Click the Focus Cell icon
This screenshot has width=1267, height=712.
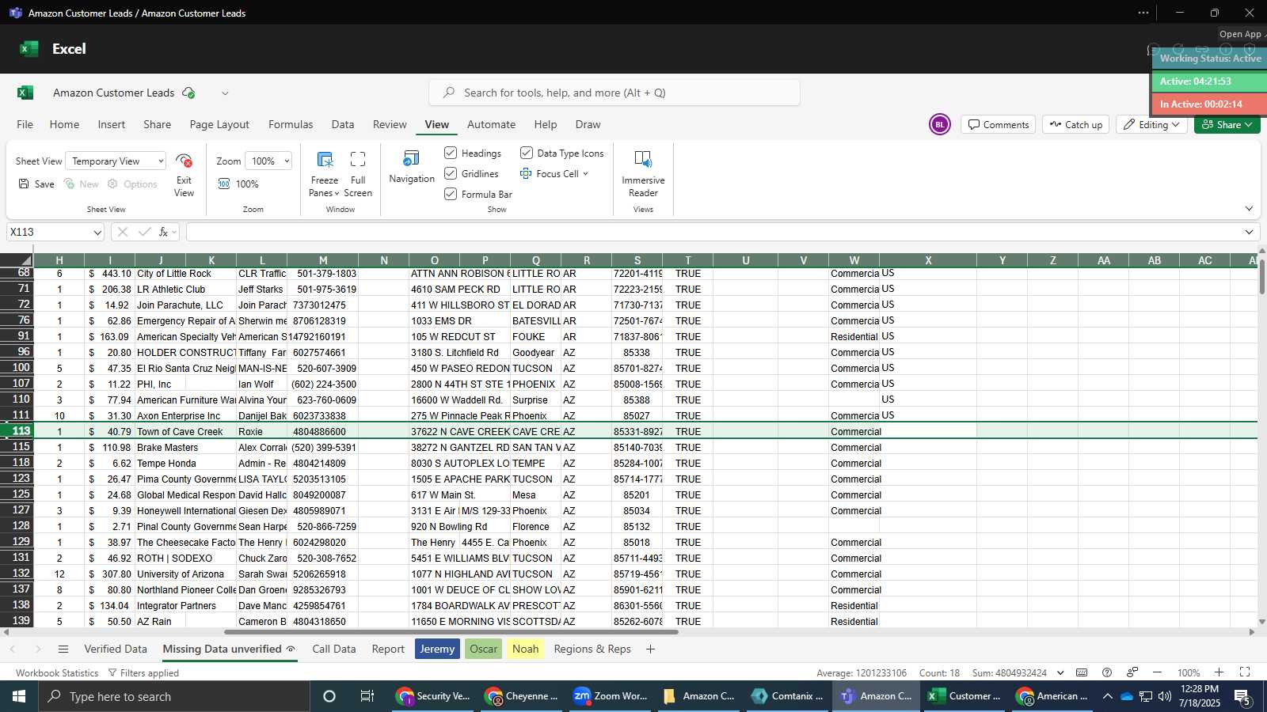coord(526,173)
